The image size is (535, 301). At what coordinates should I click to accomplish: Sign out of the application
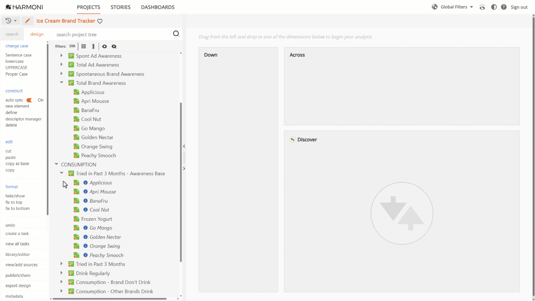click(x=519, y=7)
